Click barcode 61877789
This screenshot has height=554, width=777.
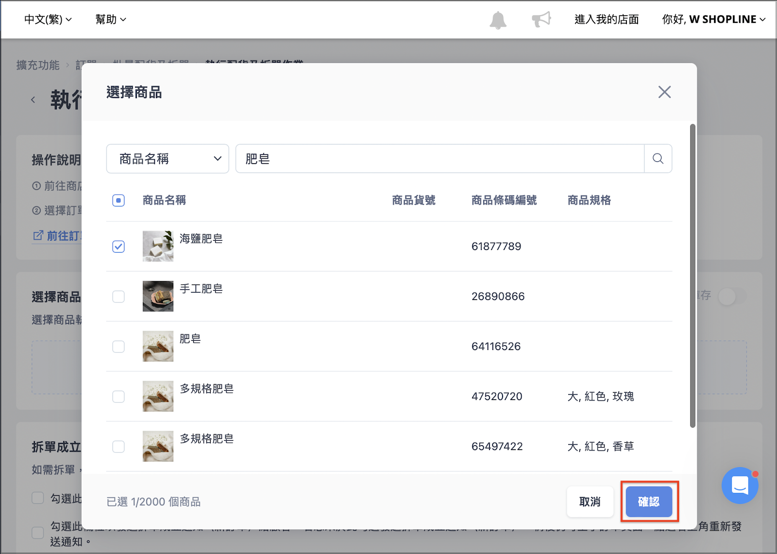point(496,246)
